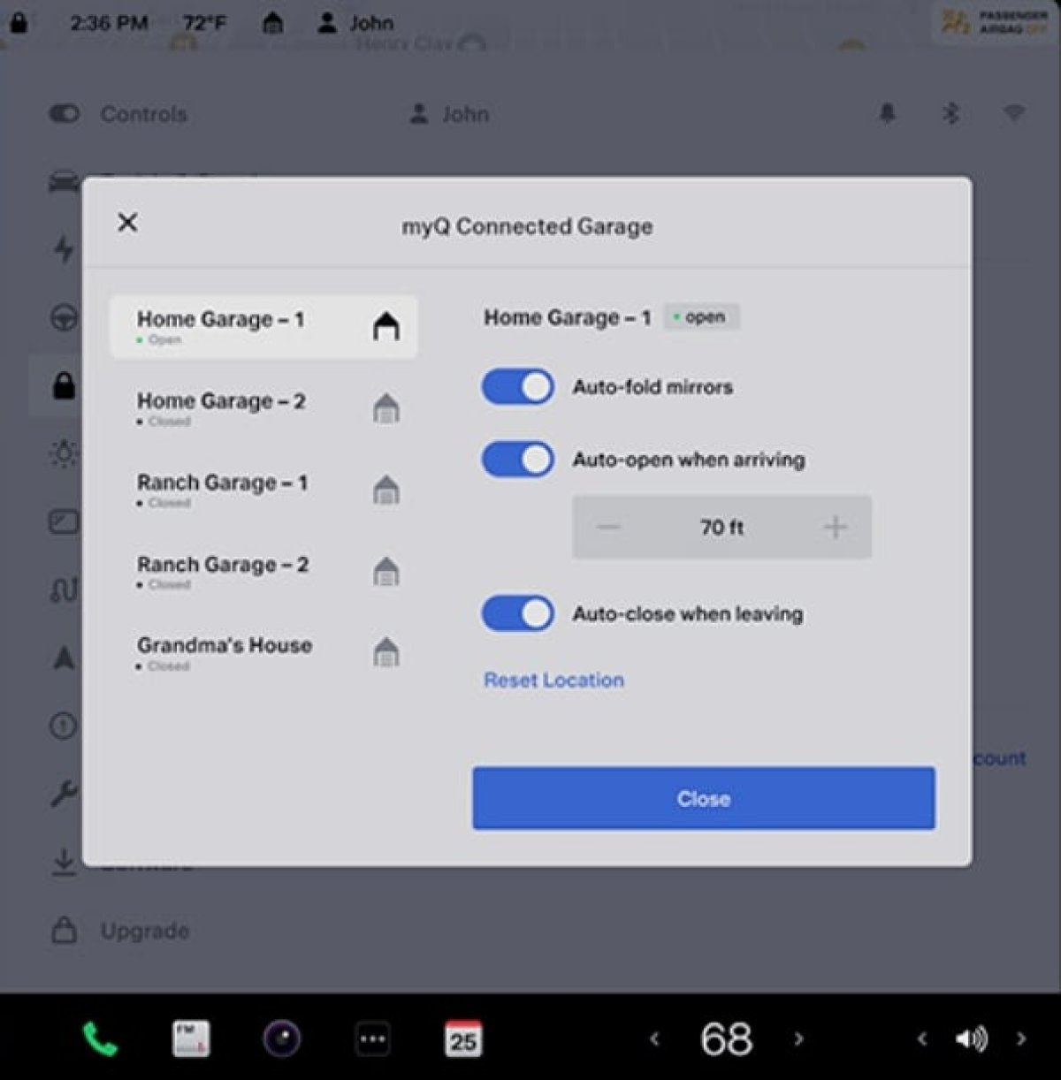Open the phone app in the dock
The height and width of the screenshot is (1080, 1061).
coord(100,1039)
